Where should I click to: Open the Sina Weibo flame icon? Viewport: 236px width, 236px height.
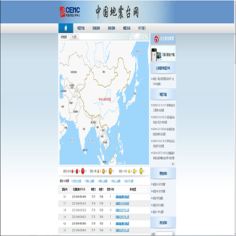point(157,39)
